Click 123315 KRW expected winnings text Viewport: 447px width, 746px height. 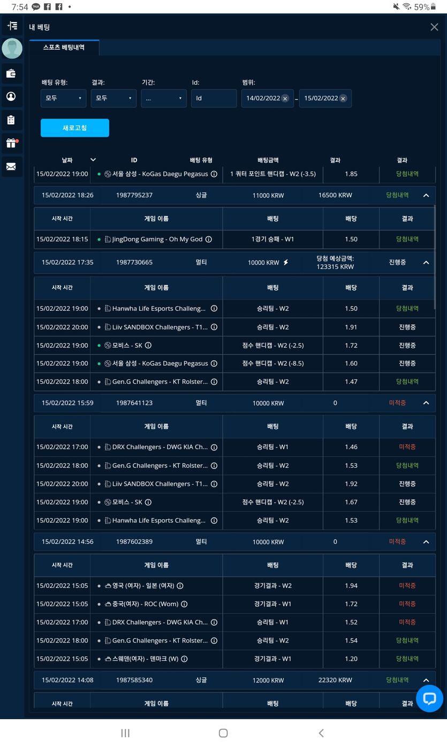pyautogui.click(x=335, y=267)
